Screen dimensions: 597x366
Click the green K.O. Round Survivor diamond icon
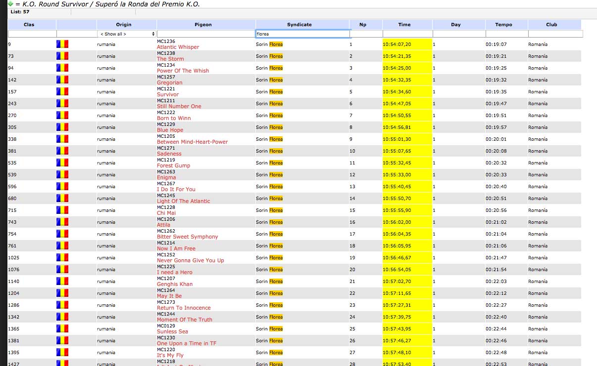pyautogui.click(x=11, y=3)
